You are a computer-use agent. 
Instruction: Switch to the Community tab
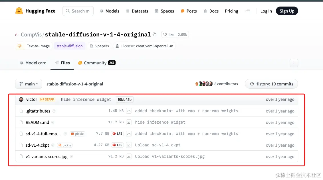(x=97, y=63)
